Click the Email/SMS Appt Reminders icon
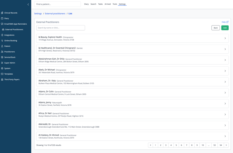 [x=2, y=24]
